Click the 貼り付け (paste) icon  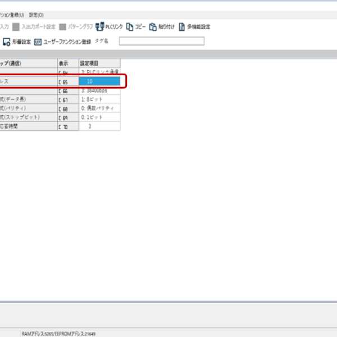pyautogui.click(x=153, y=26)
